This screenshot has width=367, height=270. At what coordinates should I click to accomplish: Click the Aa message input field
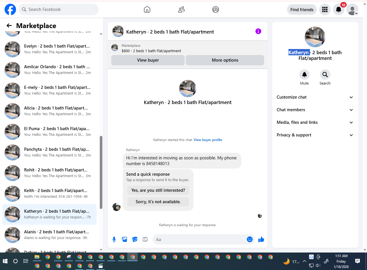200,239
